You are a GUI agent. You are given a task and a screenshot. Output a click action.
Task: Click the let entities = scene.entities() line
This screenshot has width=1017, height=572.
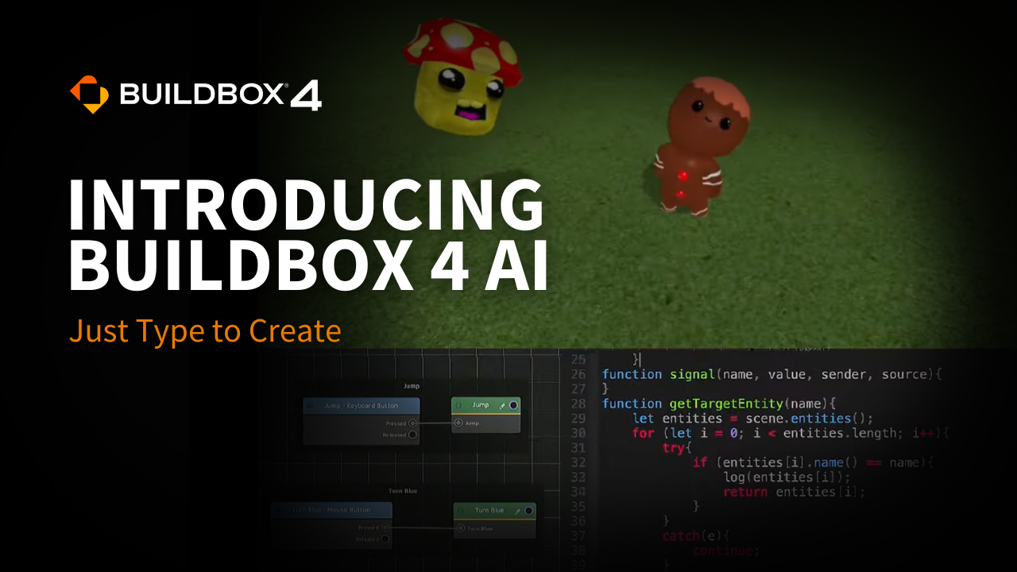coord(753,419)
